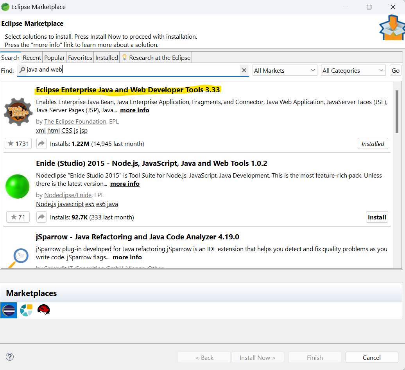Viewport: 405px width, 370px height.
Task: Favorite Eclipse Enterprise Java tools (1731 stars)
Action: [x=18, y=144]
